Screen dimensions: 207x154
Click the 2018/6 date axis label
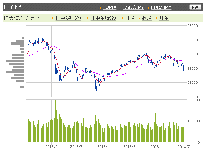pyautogui.click(x=157, y=147)
